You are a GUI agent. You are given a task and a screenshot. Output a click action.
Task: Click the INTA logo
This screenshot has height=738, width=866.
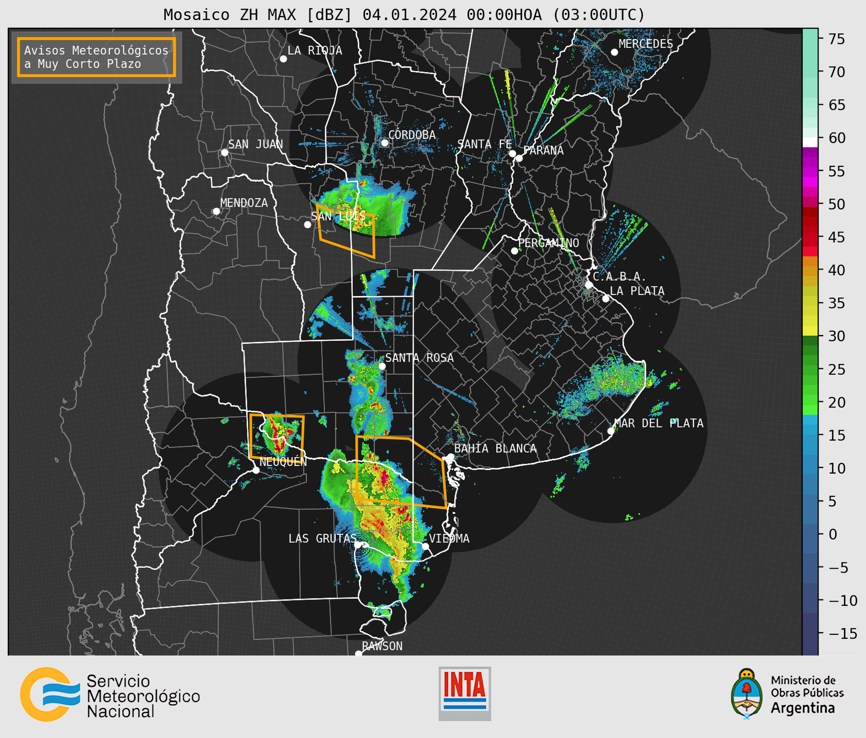pyautogui.click(x=465, y=694)
